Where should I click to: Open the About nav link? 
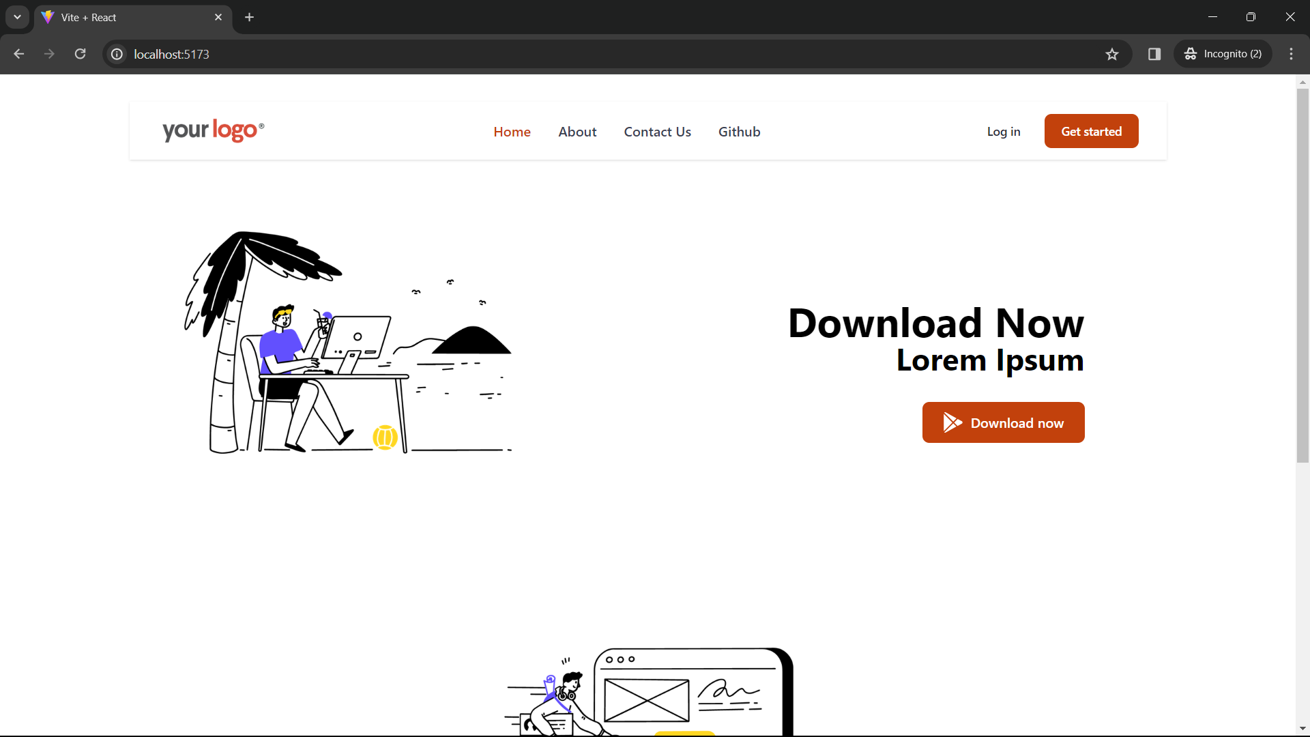(x=577, y=132)
